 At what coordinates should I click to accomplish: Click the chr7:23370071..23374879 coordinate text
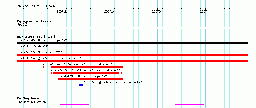(37, 6)
